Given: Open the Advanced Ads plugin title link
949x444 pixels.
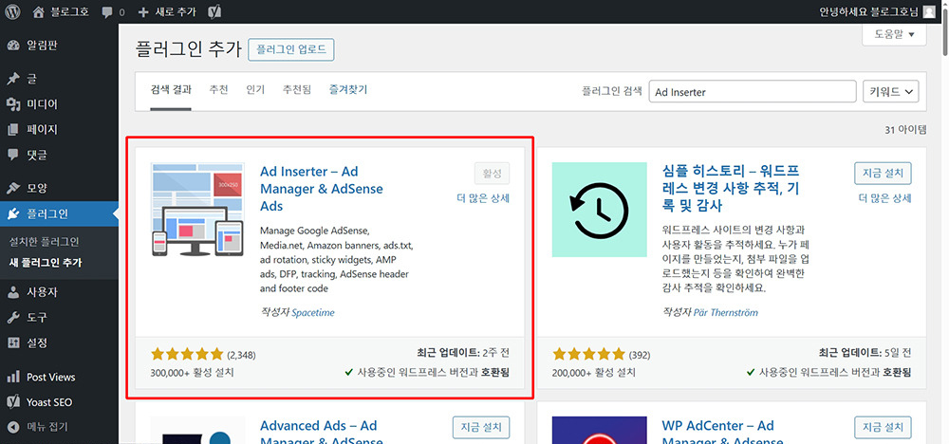Looking at the screenshot, I should pyautogui.click(x=322, y=434).
